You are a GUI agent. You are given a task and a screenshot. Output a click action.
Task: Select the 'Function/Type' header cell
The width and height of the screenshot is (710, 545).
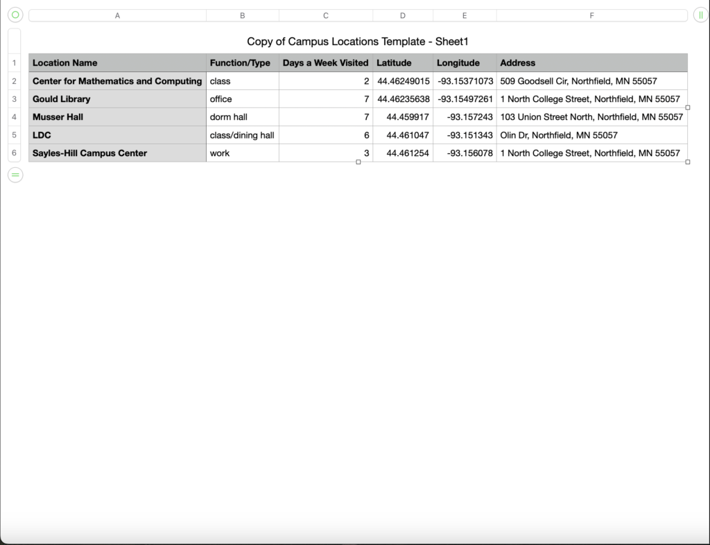point(242,63)
